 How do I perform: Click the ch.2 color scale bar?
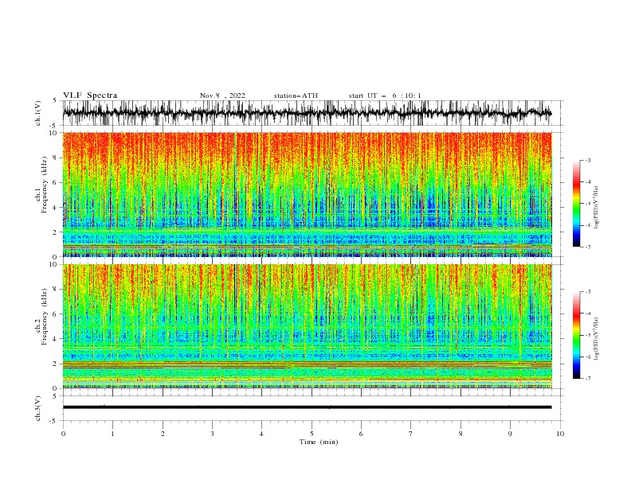pos(576,335)
